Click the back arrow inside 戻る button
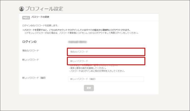This screenshot has height=111, width=190. 24,18
